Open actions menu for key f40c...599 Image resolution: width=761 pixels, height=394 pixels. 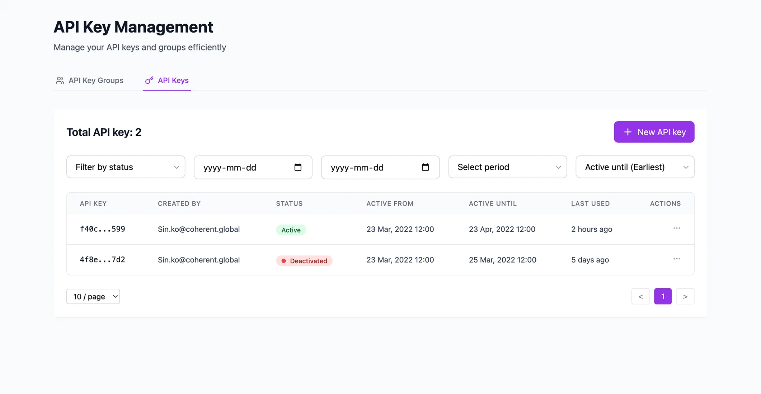(677, 229)
